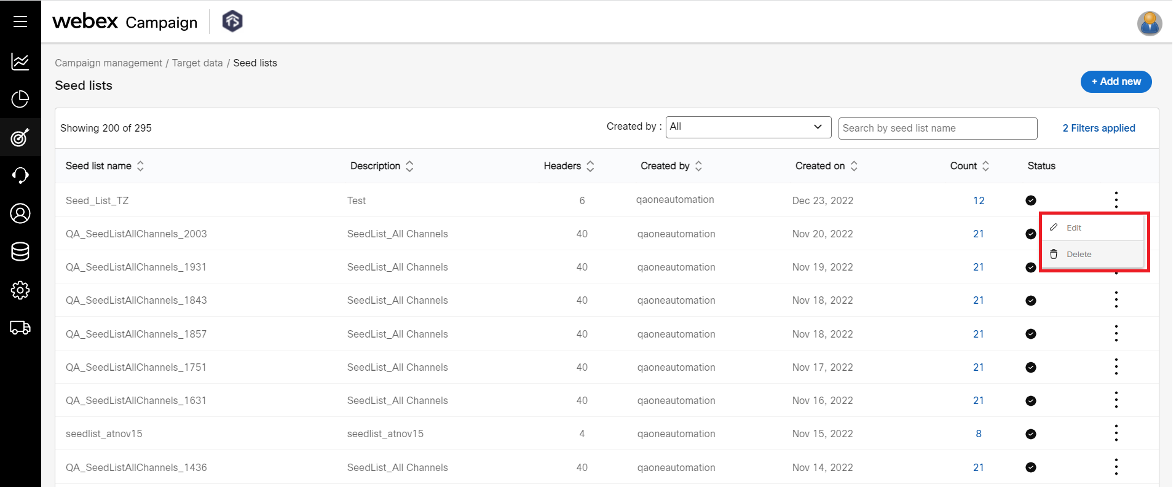The width and height of the screenshot is (1176, 487).
Task: Focus the Search by seed list name field
Action: tap(937, 128)
